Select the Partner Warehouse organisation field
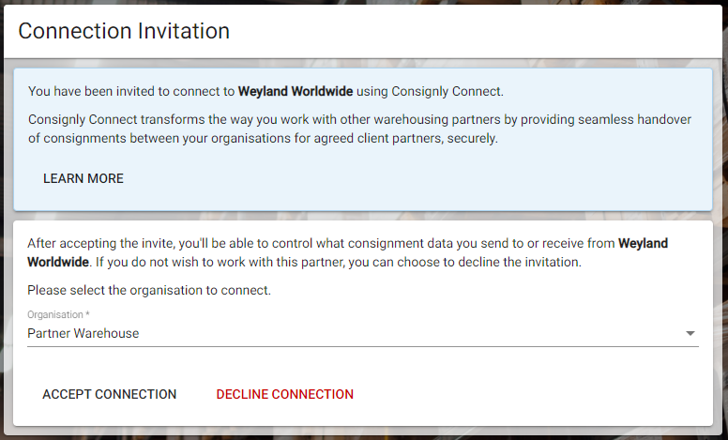 (363, 333)
